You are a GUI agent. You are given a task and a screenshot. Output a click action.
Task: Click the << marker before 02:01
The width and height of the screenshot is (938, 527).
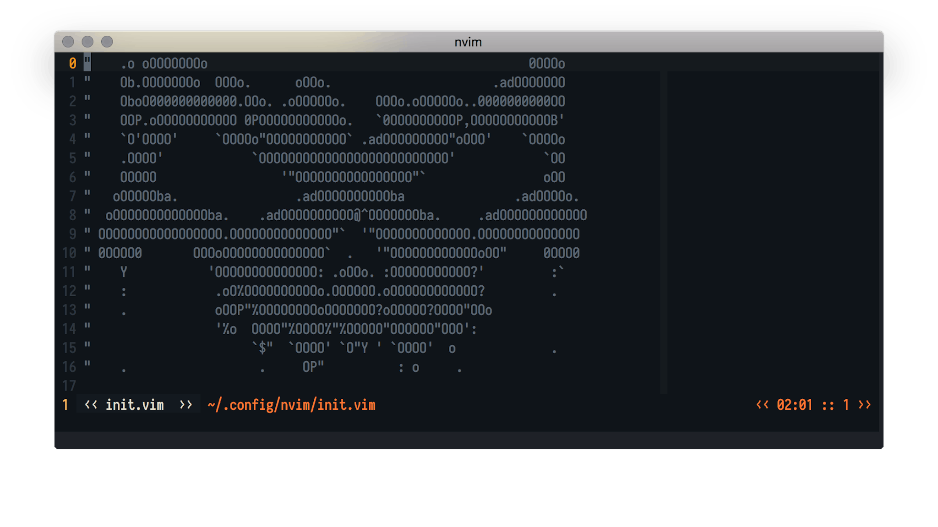pyautogui.click(x=762, y=405)
